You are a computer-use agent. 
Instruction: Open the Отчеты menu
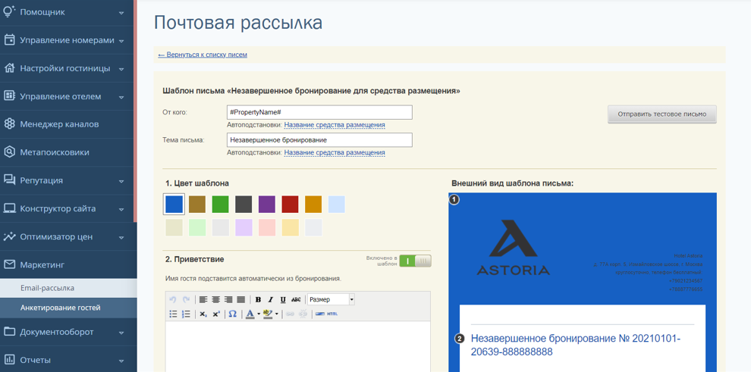pyautogui.click(x=68, y=360)
